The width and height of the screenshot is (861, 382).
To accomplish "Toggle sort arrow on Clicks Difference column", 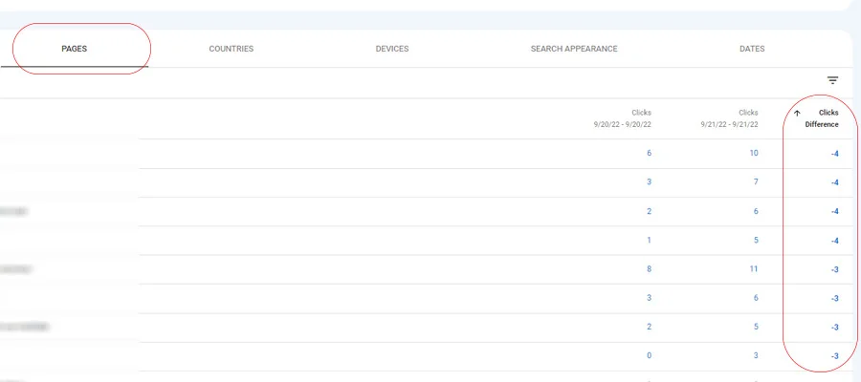I will pyautogui.click(x=797, y=113).
